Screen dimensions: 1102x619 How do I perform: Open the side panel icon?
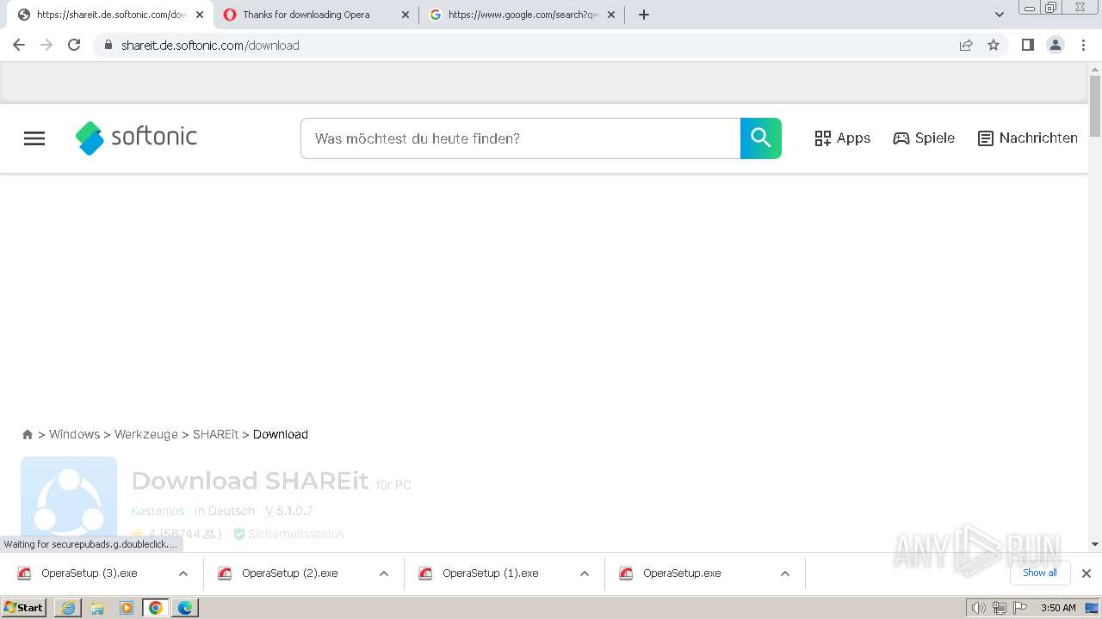[x=1028, y=45]
